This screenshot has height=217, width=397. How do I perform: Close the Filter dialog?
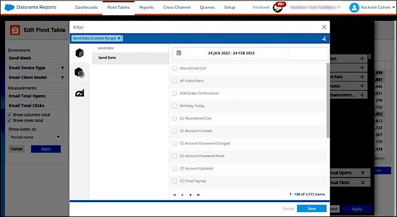(x=324, y=27)
